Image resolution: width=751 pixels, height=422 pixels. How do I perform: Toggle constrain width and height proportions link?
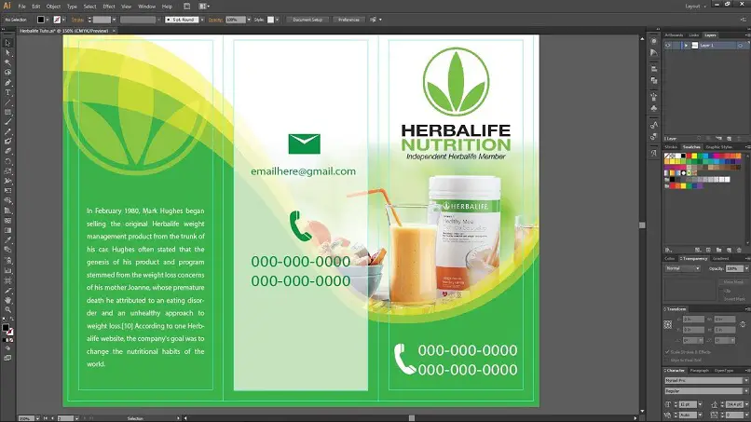743,324
